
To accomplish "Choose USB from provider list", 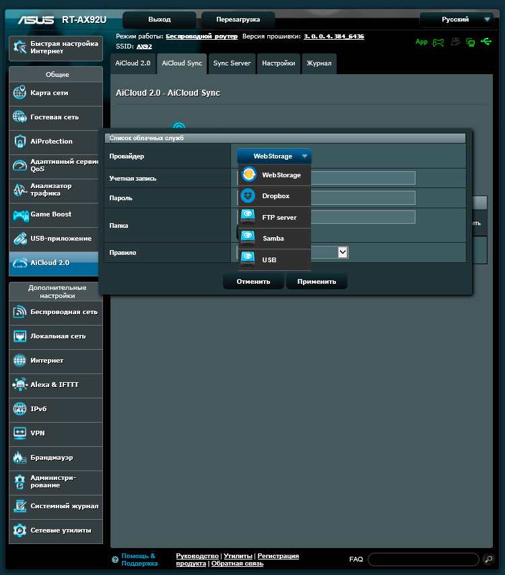I will point(275,260).
